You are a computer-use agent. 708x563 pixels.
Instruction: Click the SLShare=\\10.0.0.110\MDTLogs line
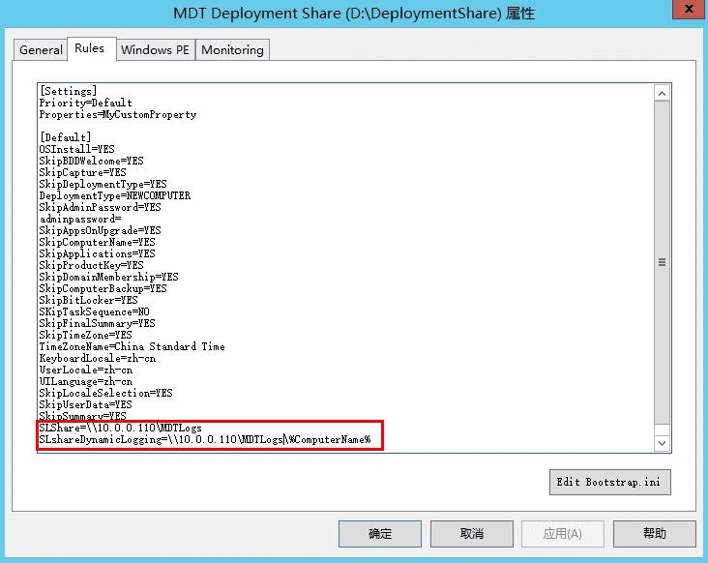[121, 428]
